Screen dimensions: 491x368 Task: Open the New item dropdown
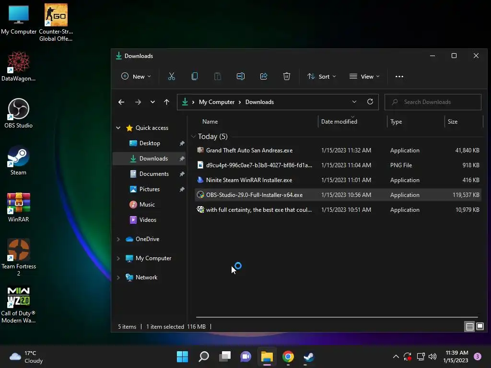[136, 76]
